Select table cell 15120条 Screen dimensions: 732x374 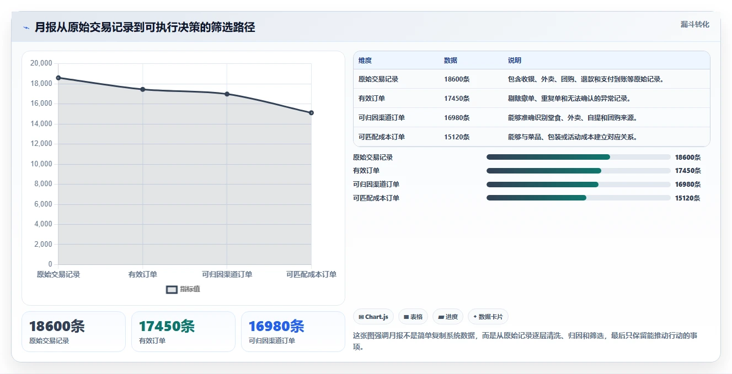[457, 137]
